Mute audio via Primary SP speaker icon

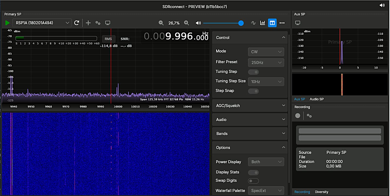pos(198,23)
